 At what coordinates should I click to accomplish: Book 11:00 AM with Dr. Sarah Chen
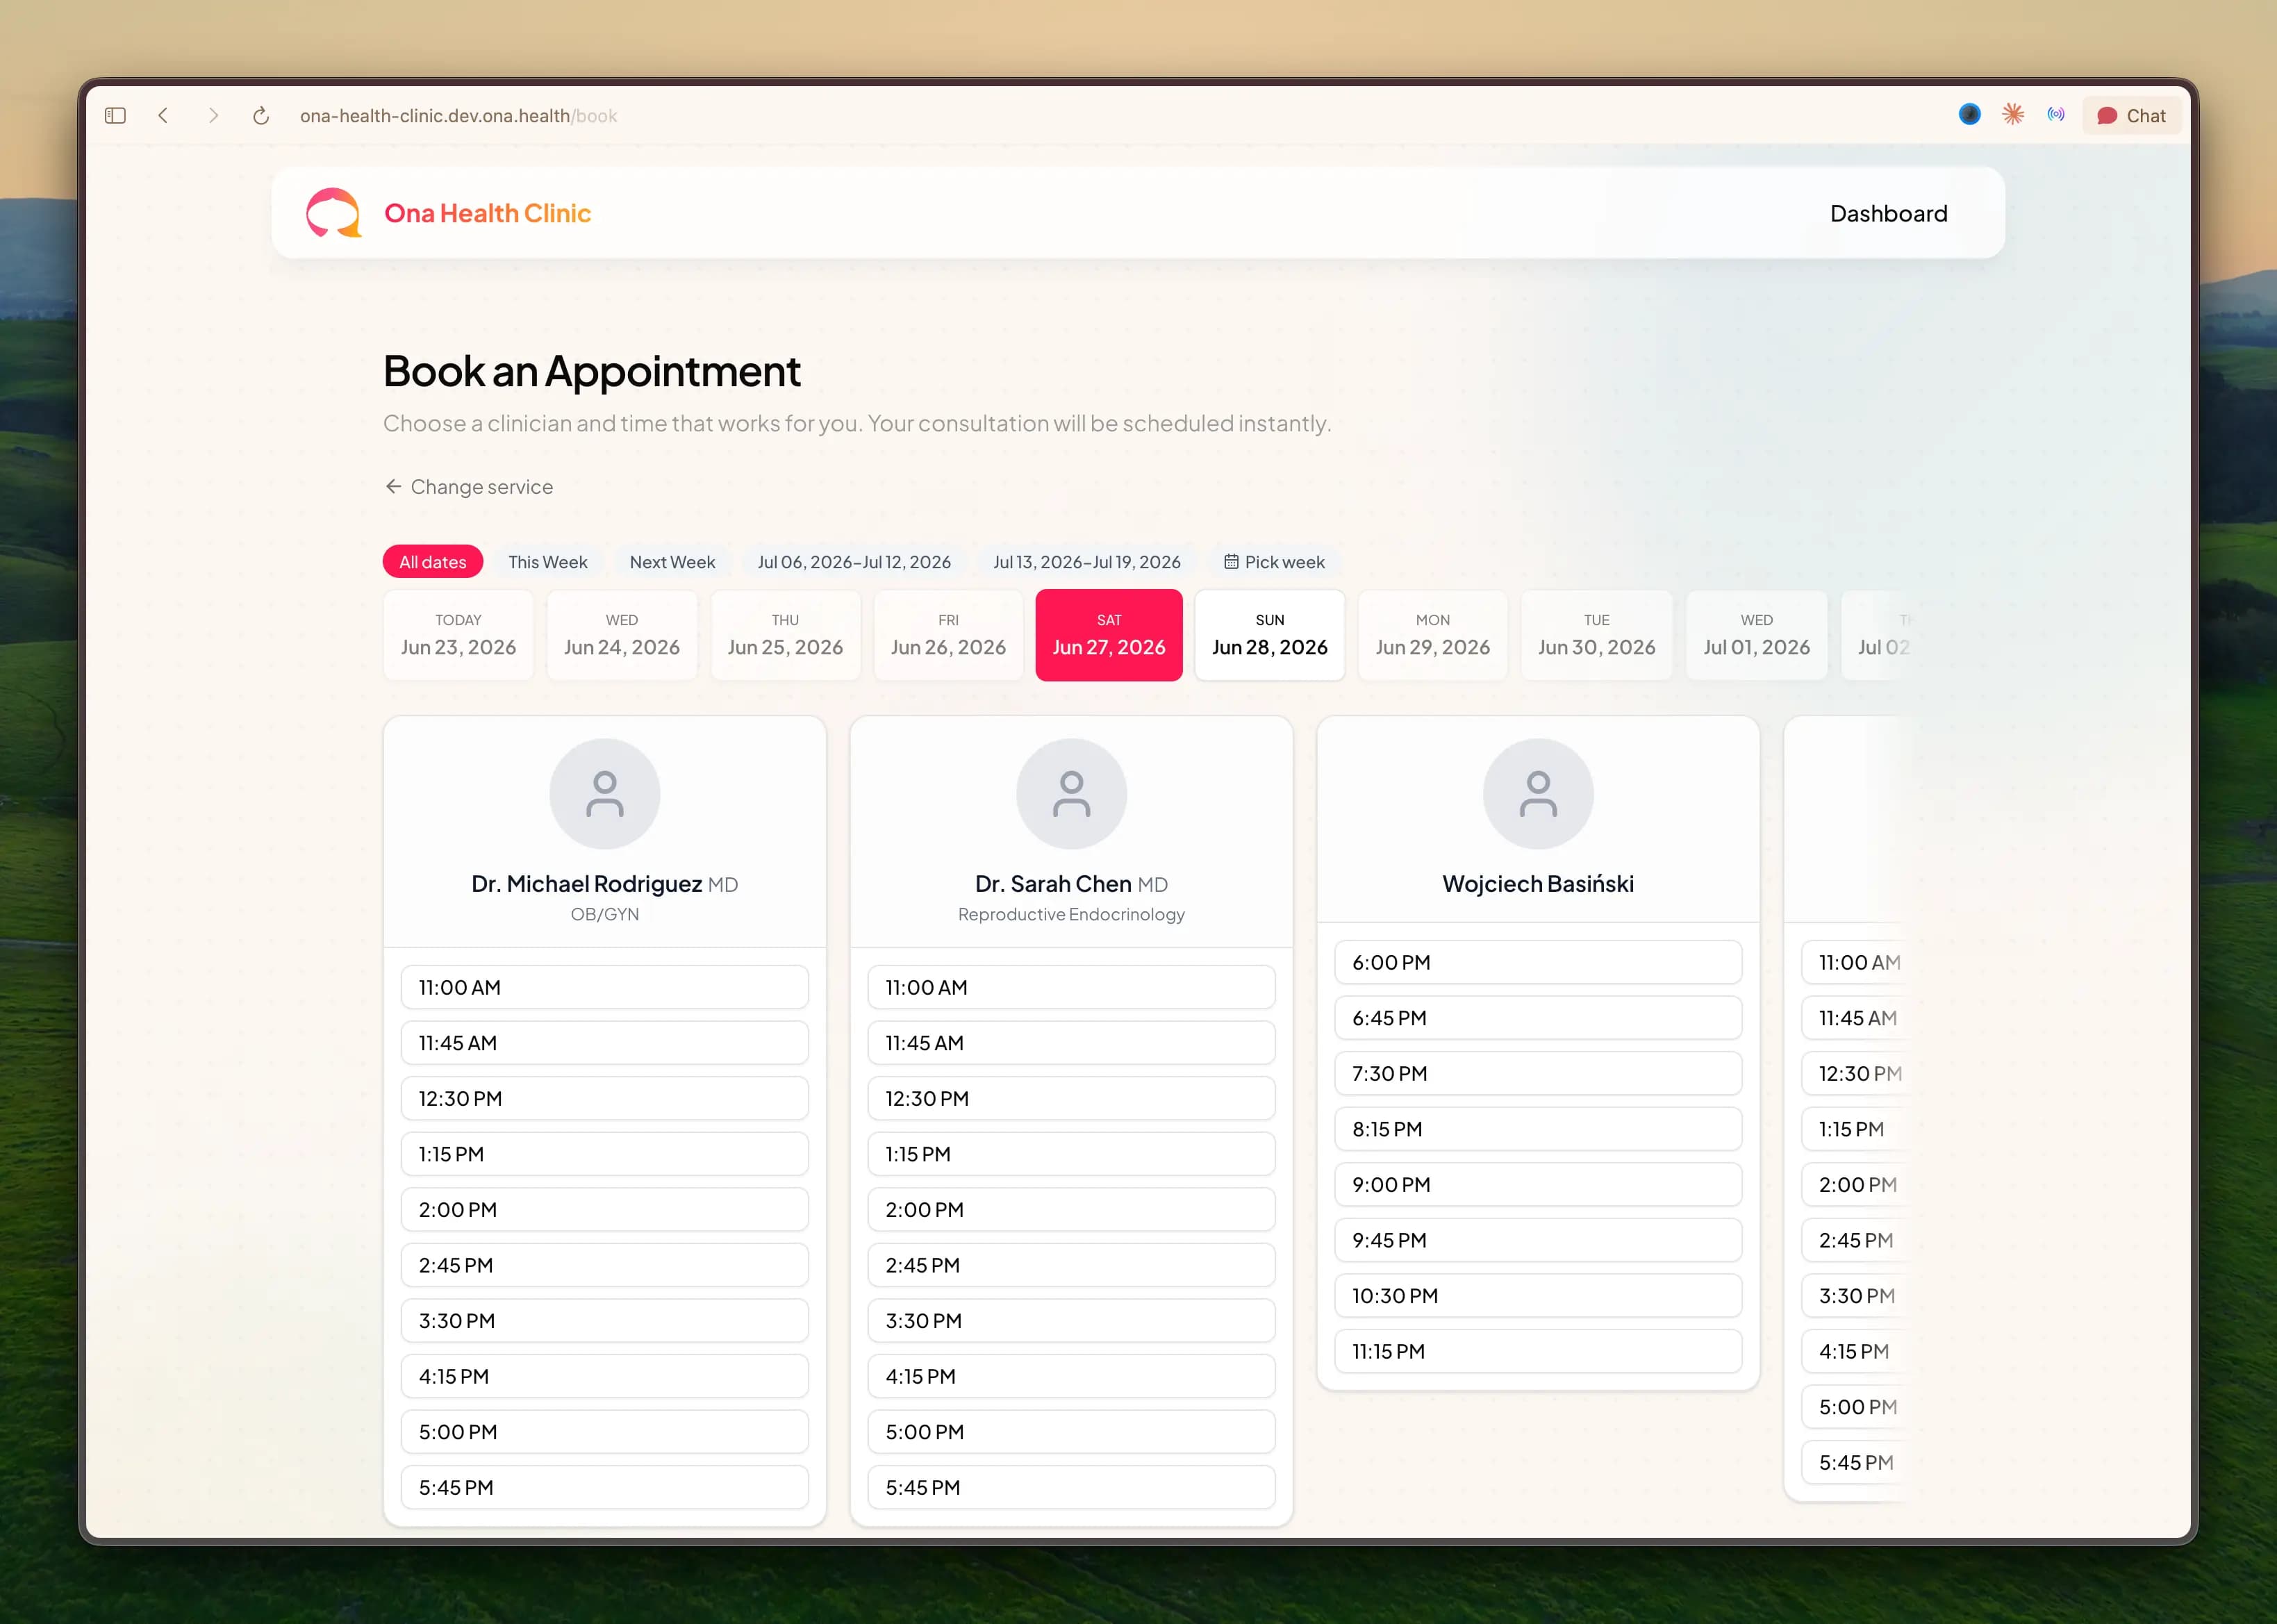pos(1071,987)
